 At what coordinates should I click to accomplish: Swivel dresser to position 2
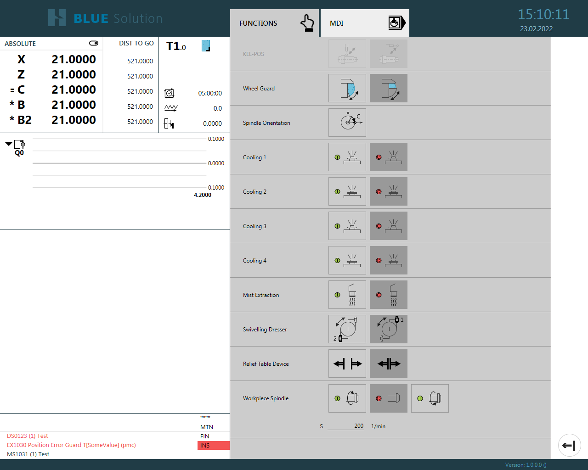pyautogui.click(x=347, y=329)
